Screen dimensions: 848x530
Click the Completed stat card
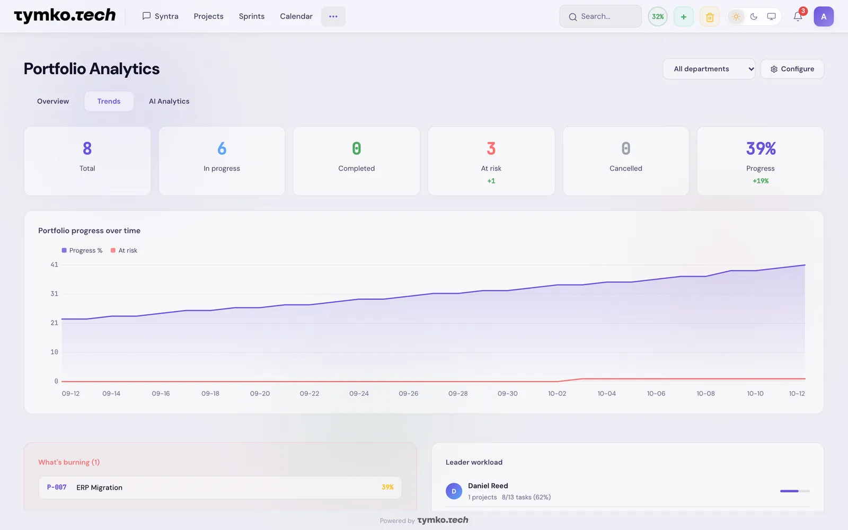coord(357,161)
